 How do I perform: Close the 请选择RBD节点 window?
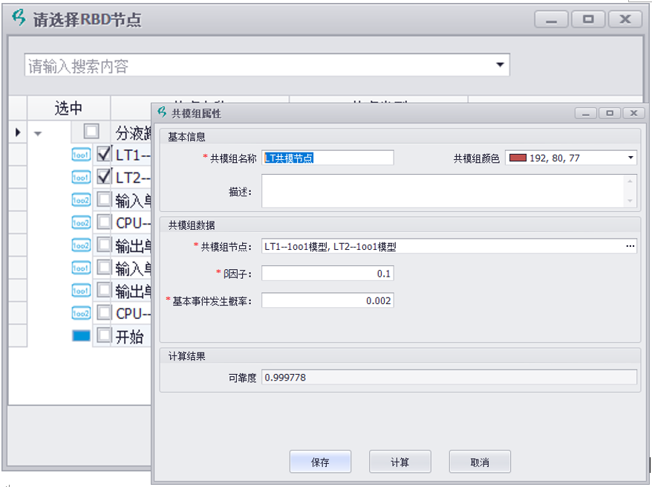625,19
